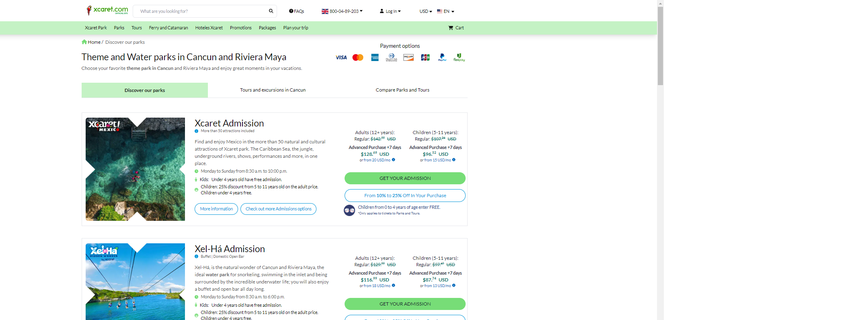Click Xel-Há children 13 USD/mo info icon
Viewport: 846px width, 320px height.
tap(454, 285)
